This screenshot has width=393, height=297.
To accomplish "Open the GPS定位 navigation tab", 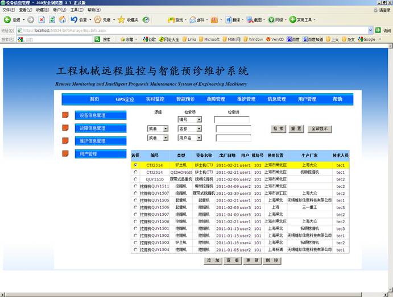I will (125, 99).
